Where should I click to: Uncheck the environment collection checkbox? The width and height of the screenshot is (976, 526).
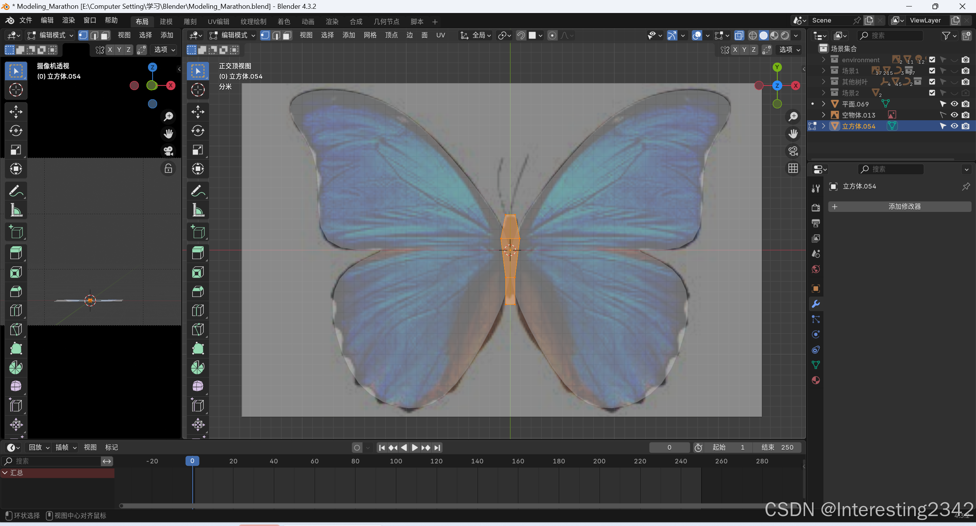(x=932, y=60)
